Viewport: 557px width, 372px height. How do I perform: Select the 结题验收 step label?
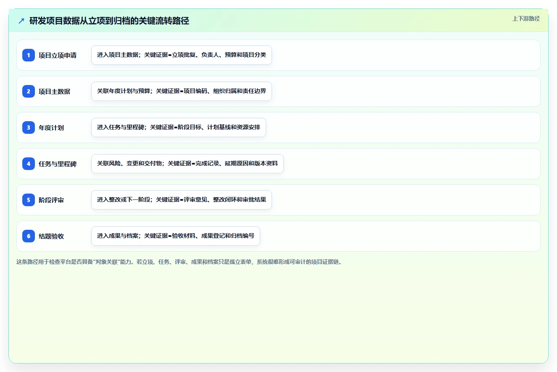[x=51, y=236]
